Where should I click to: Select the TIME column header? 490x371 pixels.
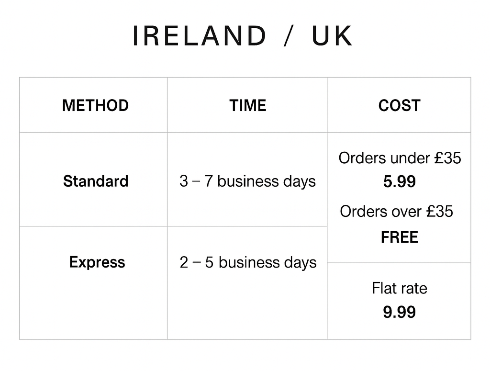tap(247, 105)
